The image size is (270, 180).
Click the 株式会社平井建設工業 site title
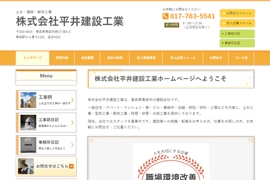[x=70, y=21]
